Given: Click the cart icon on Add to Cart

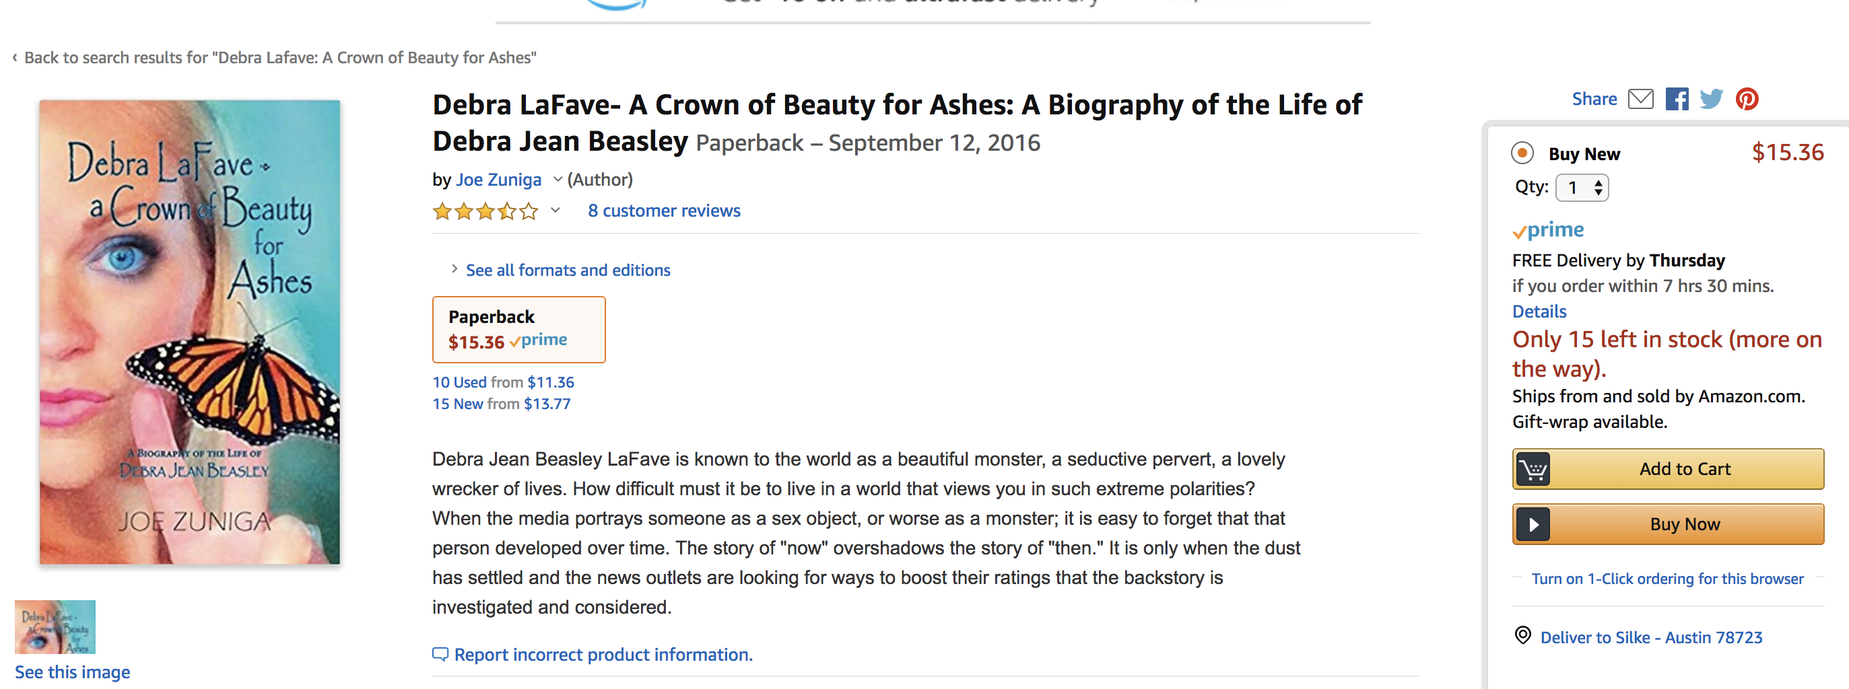Looking at the screenshot, I should 1533,470.
